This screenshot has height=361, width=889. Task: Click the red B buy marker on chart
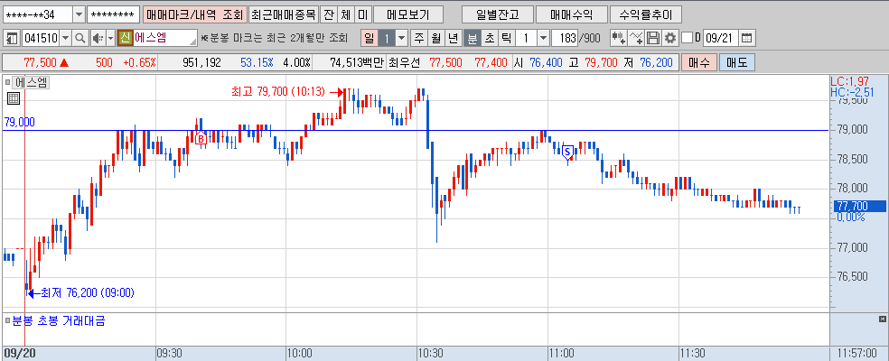coord(201,138)
